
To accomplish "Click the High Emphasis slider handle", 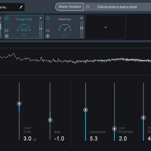I will tap(143, 118).
